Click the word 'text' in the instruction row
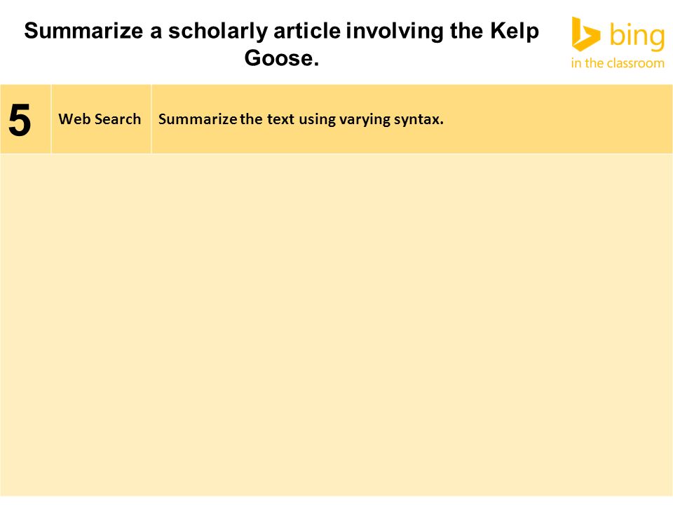 point(280,119)
